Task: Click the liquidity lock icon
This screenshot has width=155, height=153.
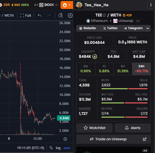Action: point(95,57)
